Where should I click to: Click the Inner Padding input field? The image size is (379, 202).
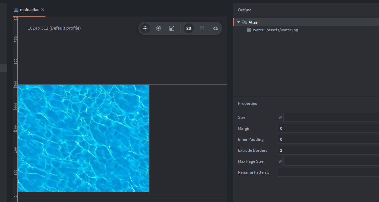tap(328, 139)
